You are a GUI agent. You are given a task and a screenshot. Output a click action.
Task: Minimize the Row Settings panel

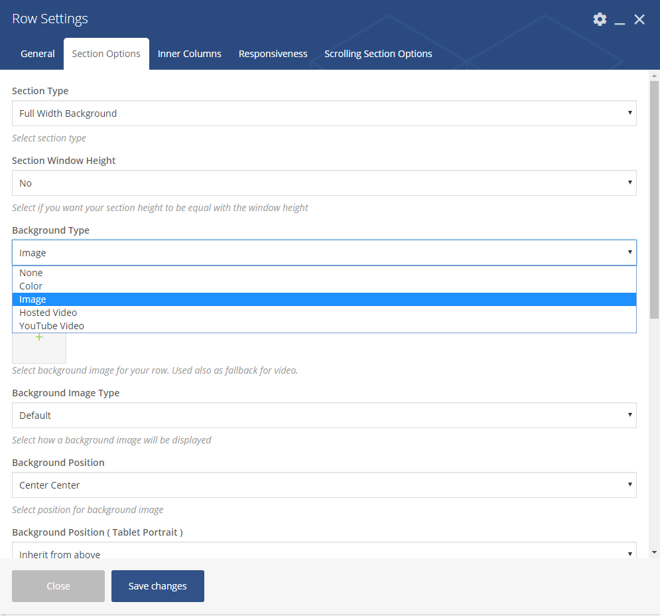620,20
